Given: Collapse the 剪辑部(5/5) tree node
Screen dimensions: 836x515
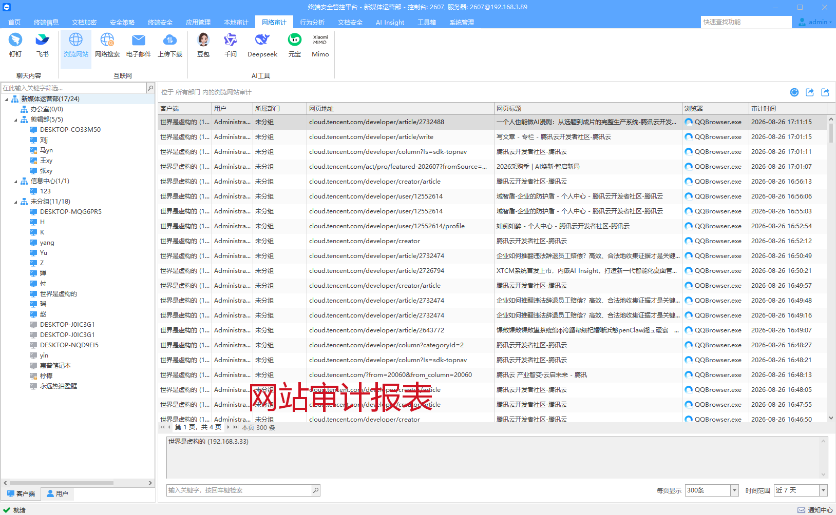Looking at the screenshot, I should point(15,120).
